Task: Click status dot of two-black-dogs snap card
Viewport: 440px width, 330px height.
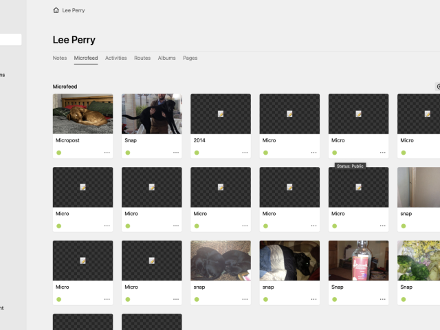Action: tap(197, 300)
